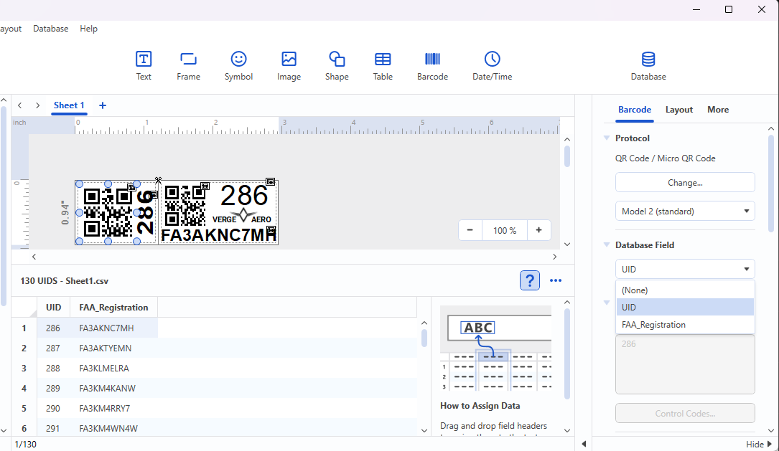Hide the right properties panel
The height and width of the screenshot is (451, 779).
pyautogui.click(x=760, y=444)
